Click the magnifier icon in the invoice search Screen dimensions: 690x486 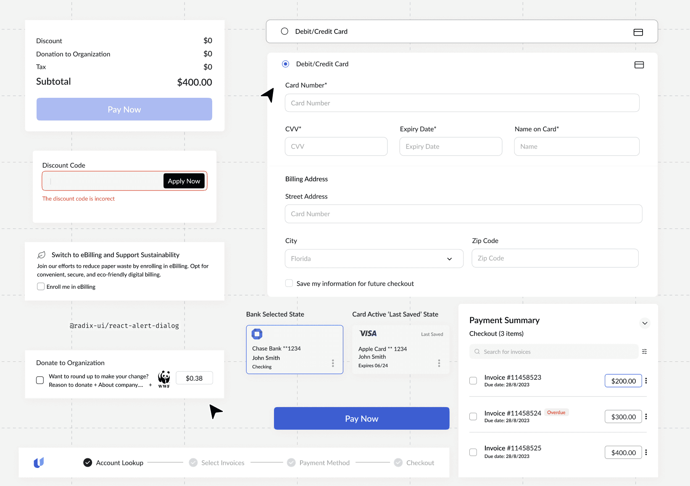coord(477,352)
